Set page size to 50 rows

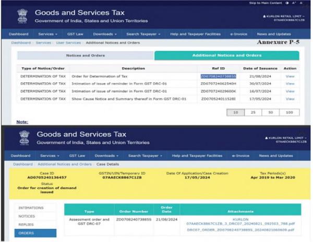[x=271, y=112]
